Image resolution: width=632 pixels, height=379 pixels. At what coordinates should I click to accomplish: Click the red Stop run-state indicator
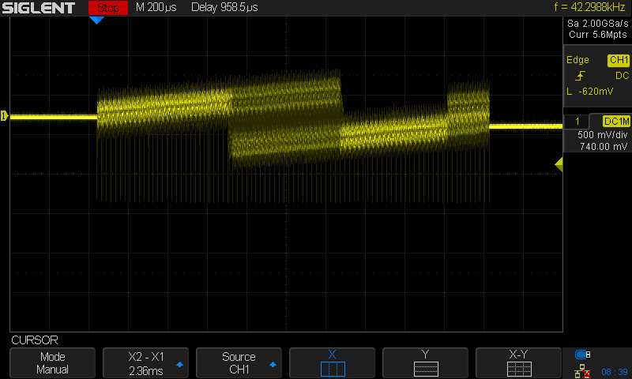pyautogui.click(x=108, y=8)
